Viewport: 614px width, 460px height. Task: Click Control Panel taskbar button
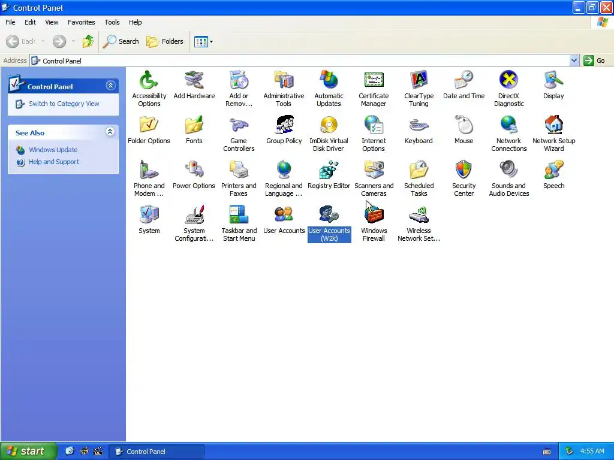[156, 452]
